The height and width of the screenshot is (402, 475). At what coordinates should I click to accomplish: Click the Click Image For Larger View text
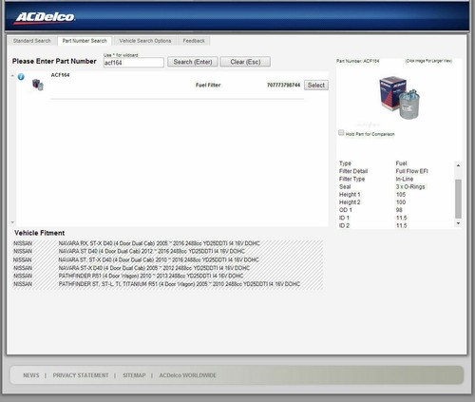428,61
